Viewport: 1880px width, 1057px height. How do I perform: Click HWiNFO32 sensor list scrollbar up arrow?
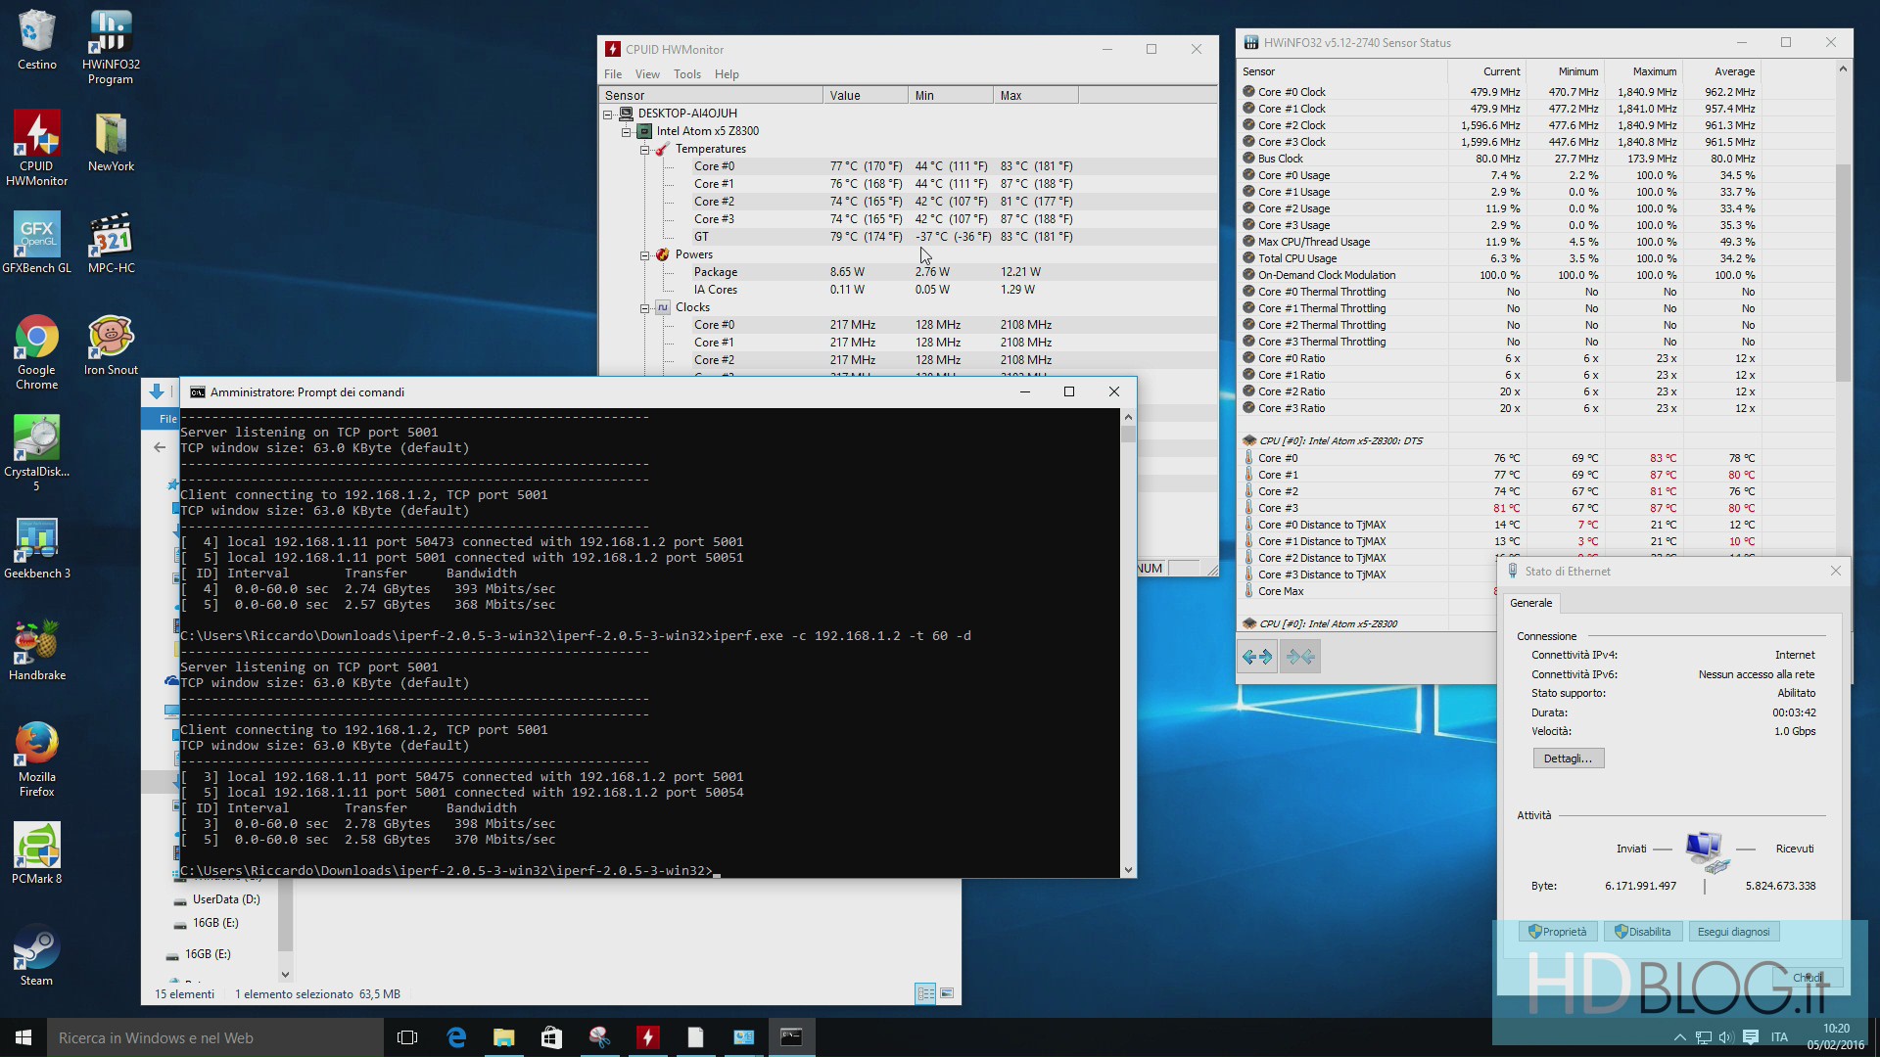(x=1843, y=69)
